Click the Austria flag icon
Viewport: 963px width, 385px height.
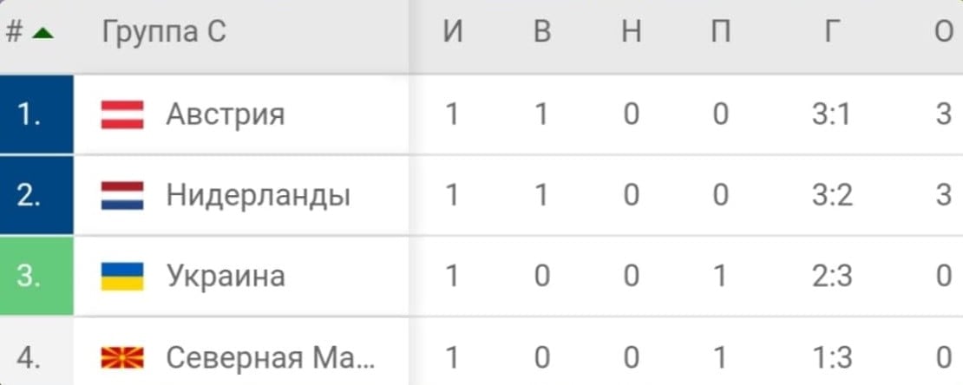[x=122, y=114]
